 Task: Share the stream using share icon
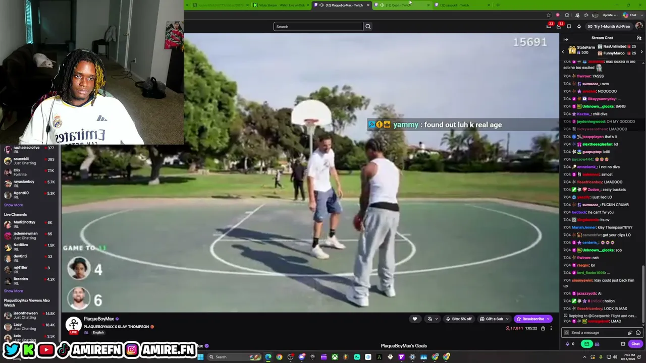click(x=543, y=328)
